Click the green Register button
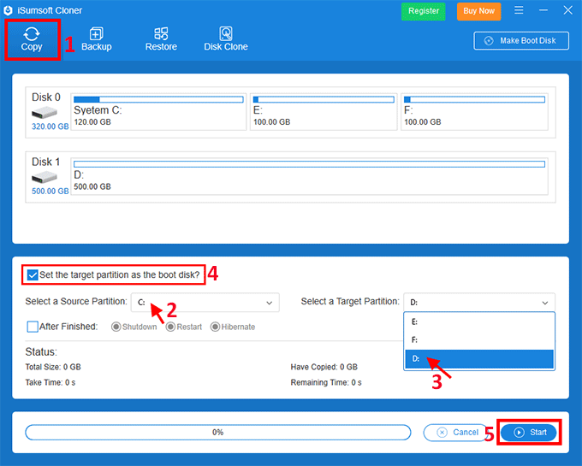Image resolution: width=582 pixels, height=466 pixels. click(424, 11)
